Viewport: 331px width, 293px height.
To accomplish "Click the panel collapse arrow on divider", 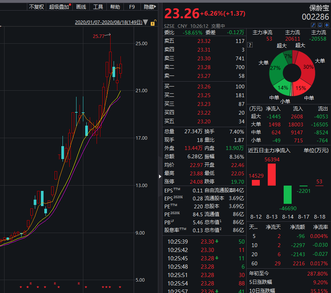I will pyautogui.click(x=159, y=176).
